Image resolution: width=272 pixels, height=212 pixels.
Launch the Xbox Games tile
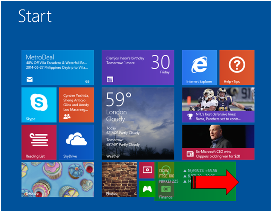pos(147,189)
